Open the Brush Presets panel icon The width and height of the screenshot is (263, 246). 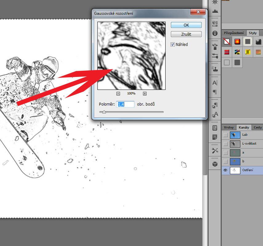coord(215,46)
